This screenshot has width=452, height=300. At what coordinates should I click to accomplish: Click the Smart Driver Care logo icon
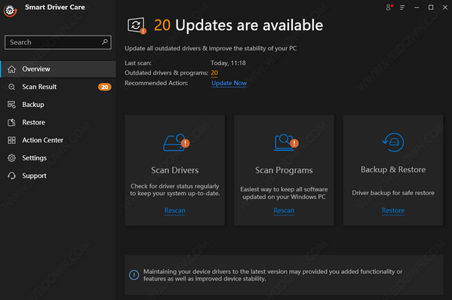click(11, 11)
